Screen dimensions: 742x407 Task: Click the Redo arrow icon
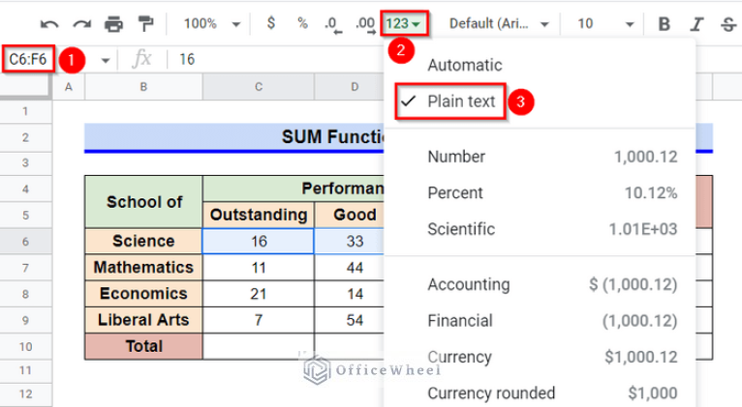pyautogui.click(x=81, y=23)
